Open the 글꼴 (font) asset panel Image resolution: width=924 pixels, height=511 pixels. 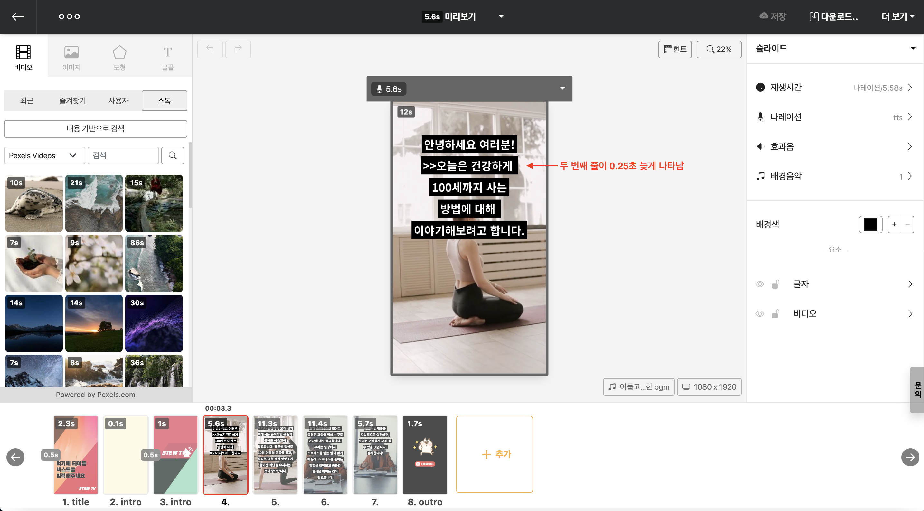click(x=167, y=57)
